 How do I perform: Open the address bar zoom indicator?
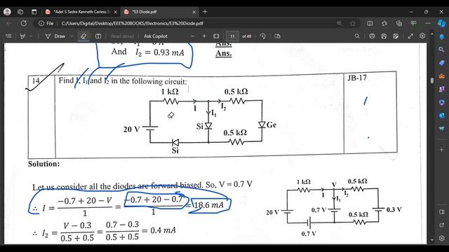click(x=340, y=23)
